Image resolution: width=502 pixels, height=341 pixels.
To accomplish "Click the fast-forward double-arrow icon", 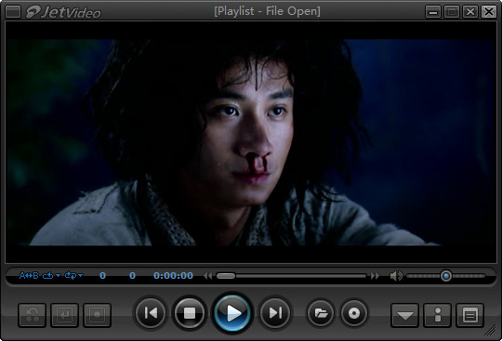I will [375, 276].
